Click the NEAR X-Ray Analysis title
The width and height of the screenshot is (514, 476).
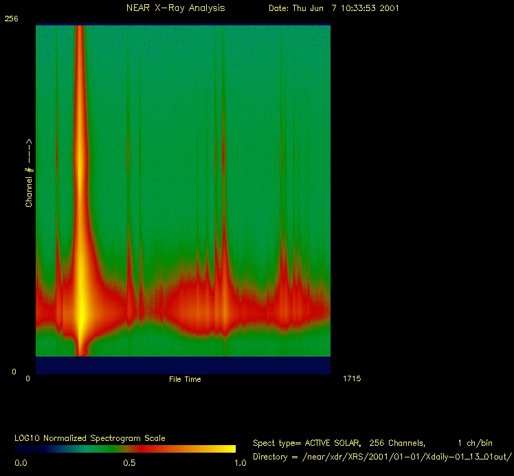coord(175,8)
